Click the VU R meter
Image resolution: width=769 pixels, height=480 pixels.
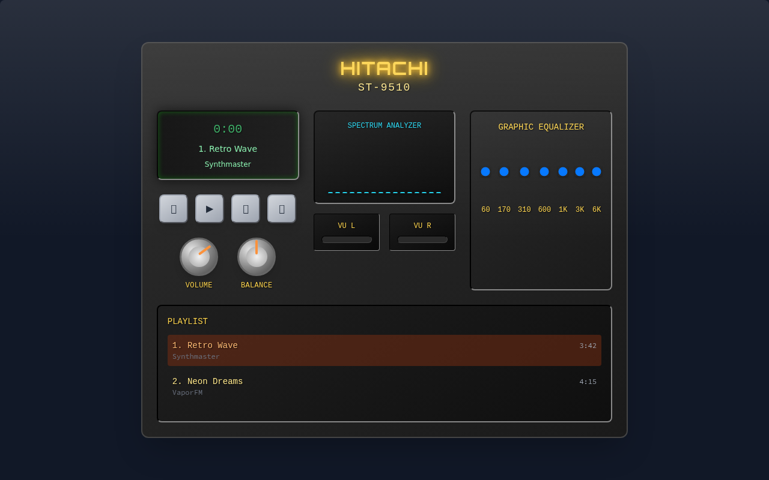pyautogui.click(x=422, y=232)
